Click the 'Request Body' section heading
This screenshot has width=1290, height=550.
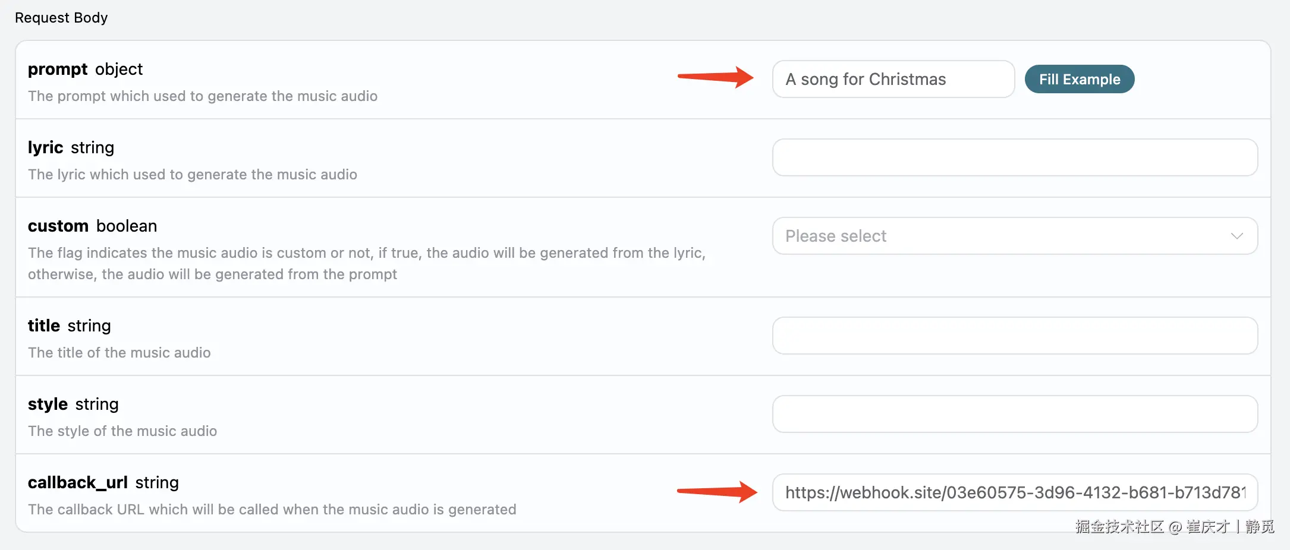(61, 18)
